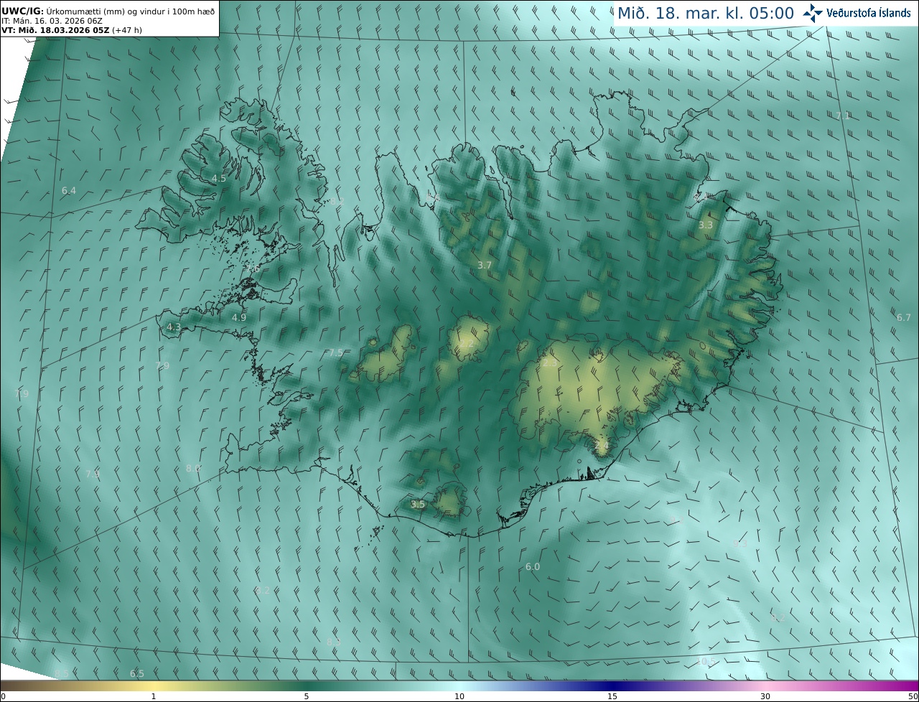Click the colour scale tick label 30

click(765, 696)
